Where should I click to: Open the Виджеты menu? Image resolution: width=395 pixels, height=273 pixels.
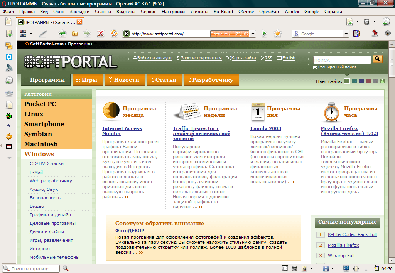click(x=126, y=12)
